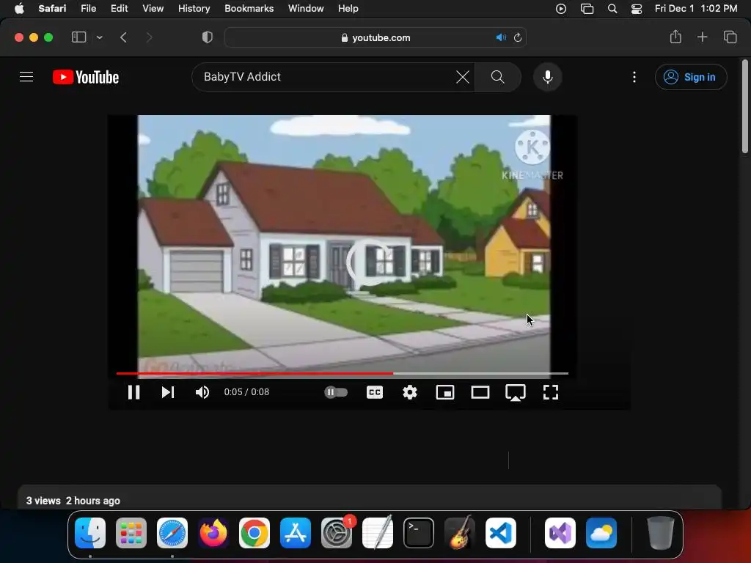This screenshot has width=751, height=563.
Task: Open the Window menu
Action: click(x=306, y=9)
